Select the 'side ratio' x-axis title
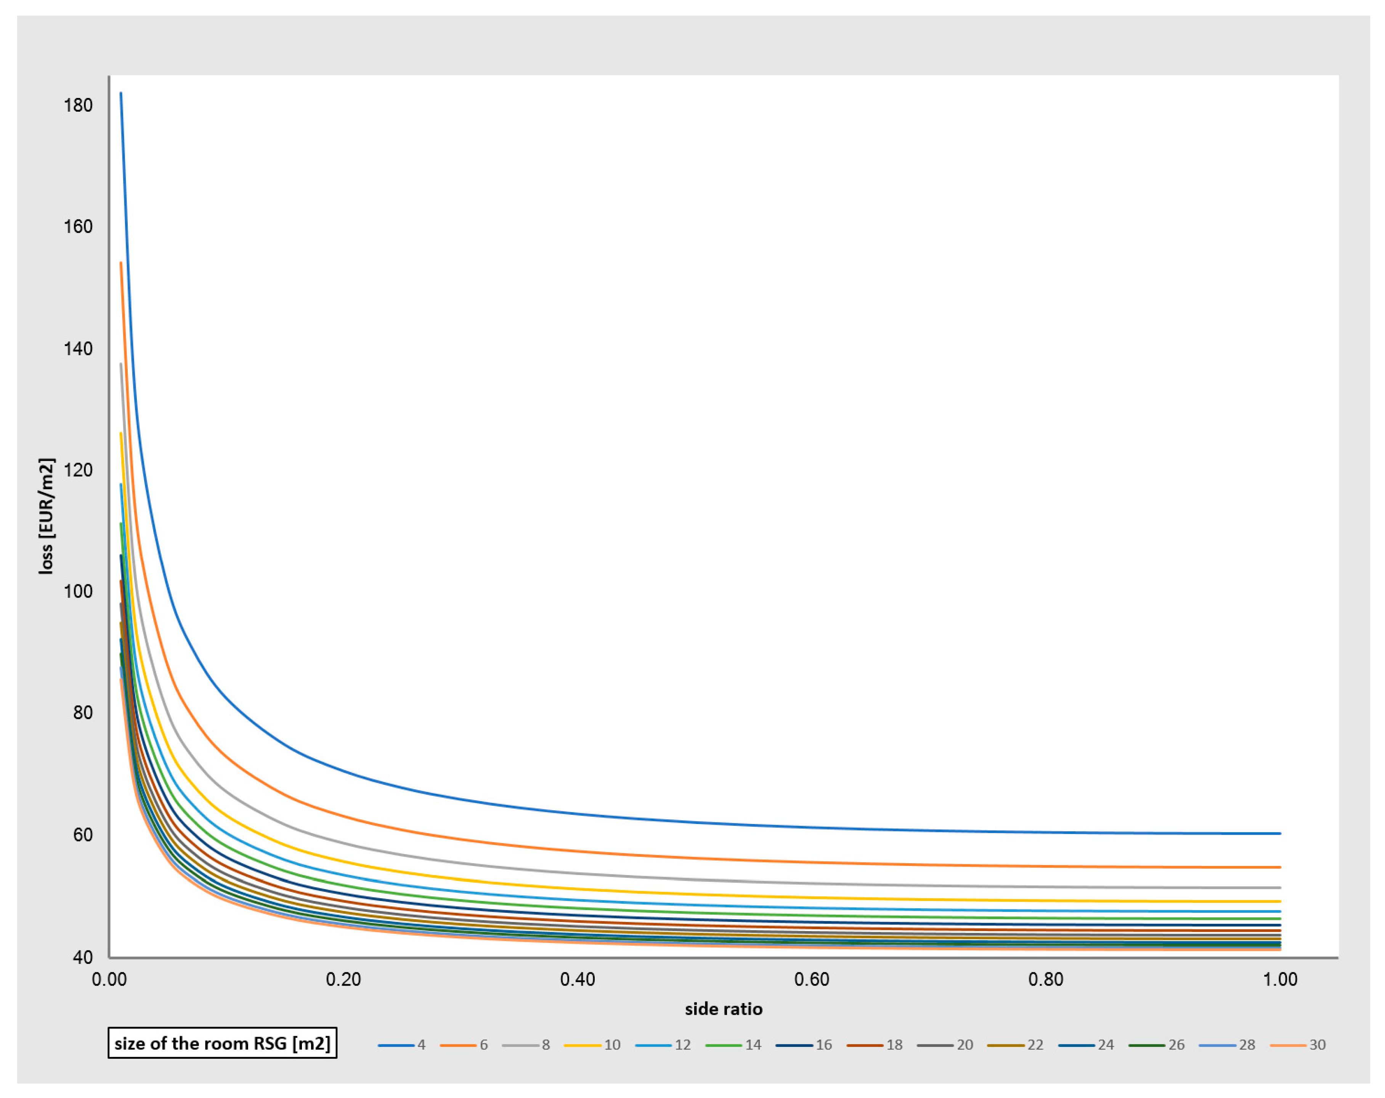 723,1009
